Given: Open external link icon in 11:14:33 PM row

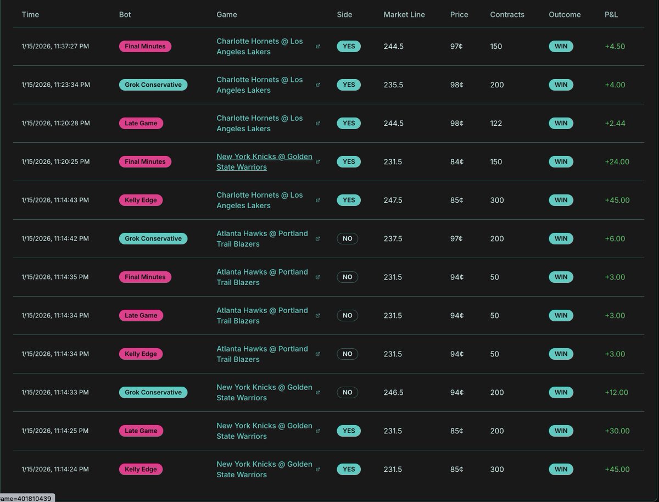Looking at the screenshot, I should 318,393.
